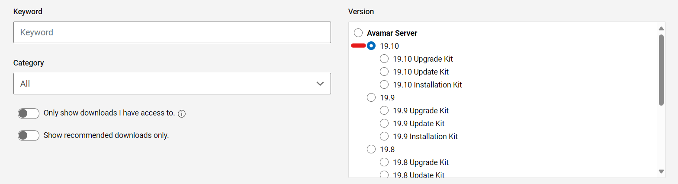Select the 19.8 version radio button
Viewport: 678px width, 184px height.
(371, 149)
